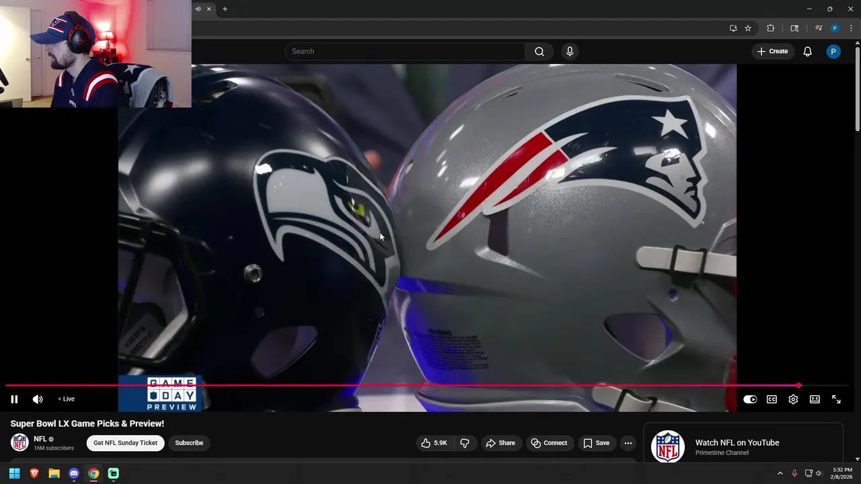Subscribe to the NFL channel
This screenshot has height=484, width=861.
tap(189, 443)
